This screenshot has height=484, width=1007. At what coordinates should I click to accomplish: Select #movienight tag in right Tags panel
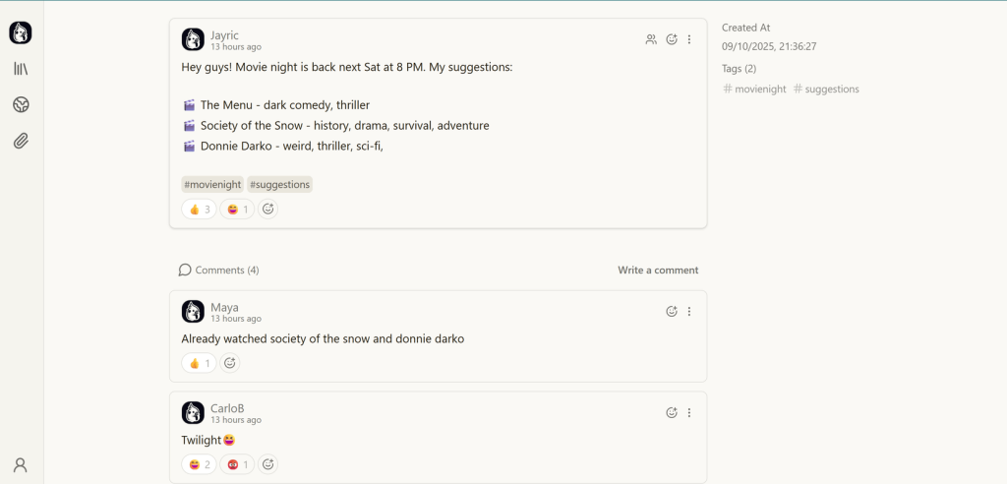pyautogui.click(x=755, y=89)
